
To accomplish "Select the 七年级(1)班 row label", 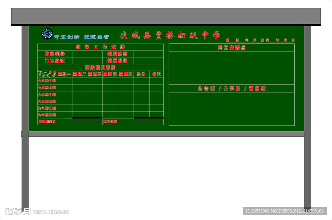I will (x=47, y=81).
